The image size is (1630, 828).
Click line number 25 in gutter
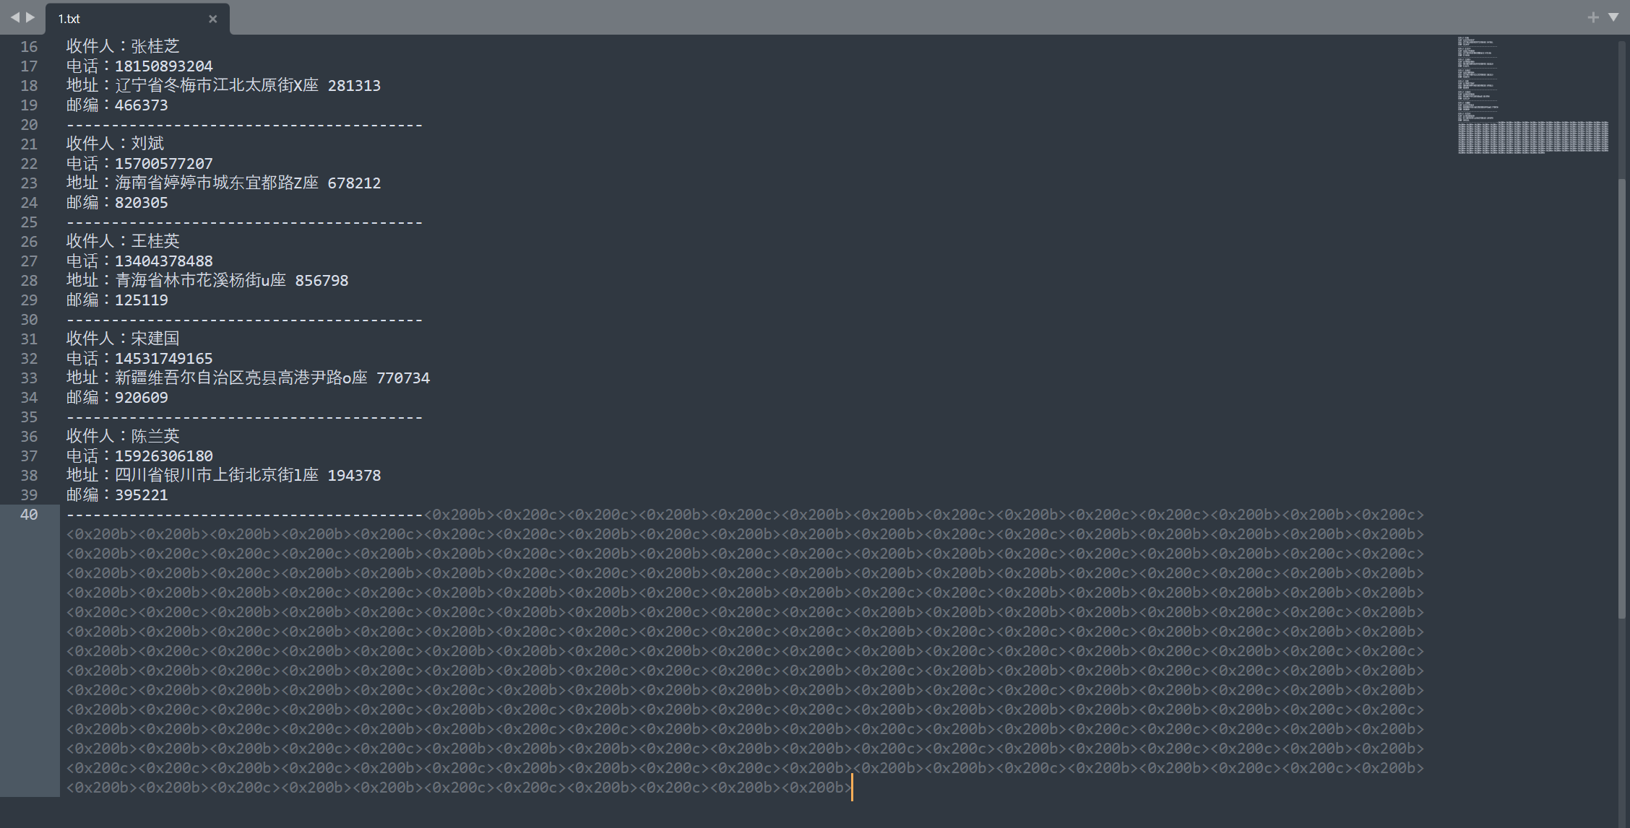[29, 222]
